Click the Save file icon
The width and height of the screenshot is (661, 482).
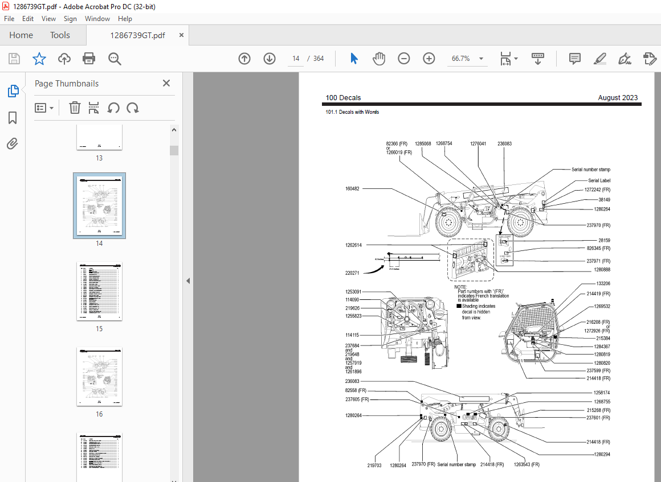tap(14, 59)
